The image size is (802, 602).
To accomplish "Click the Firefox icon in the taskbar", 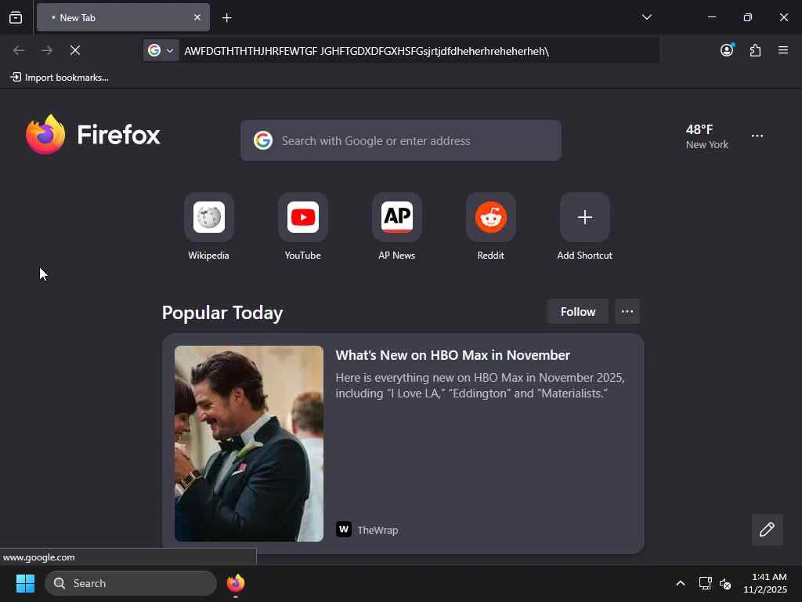I will tap(236, 583).
